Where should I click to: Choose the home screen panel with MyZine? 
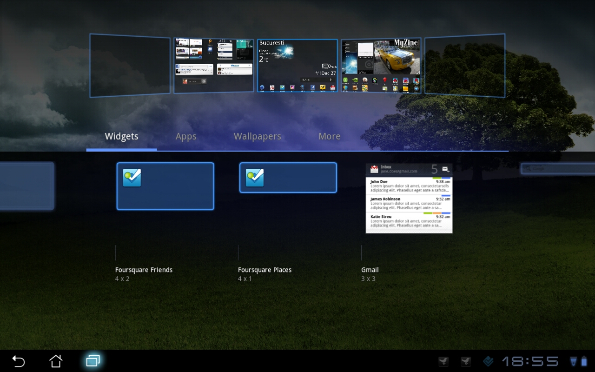(x=381, y=66)
